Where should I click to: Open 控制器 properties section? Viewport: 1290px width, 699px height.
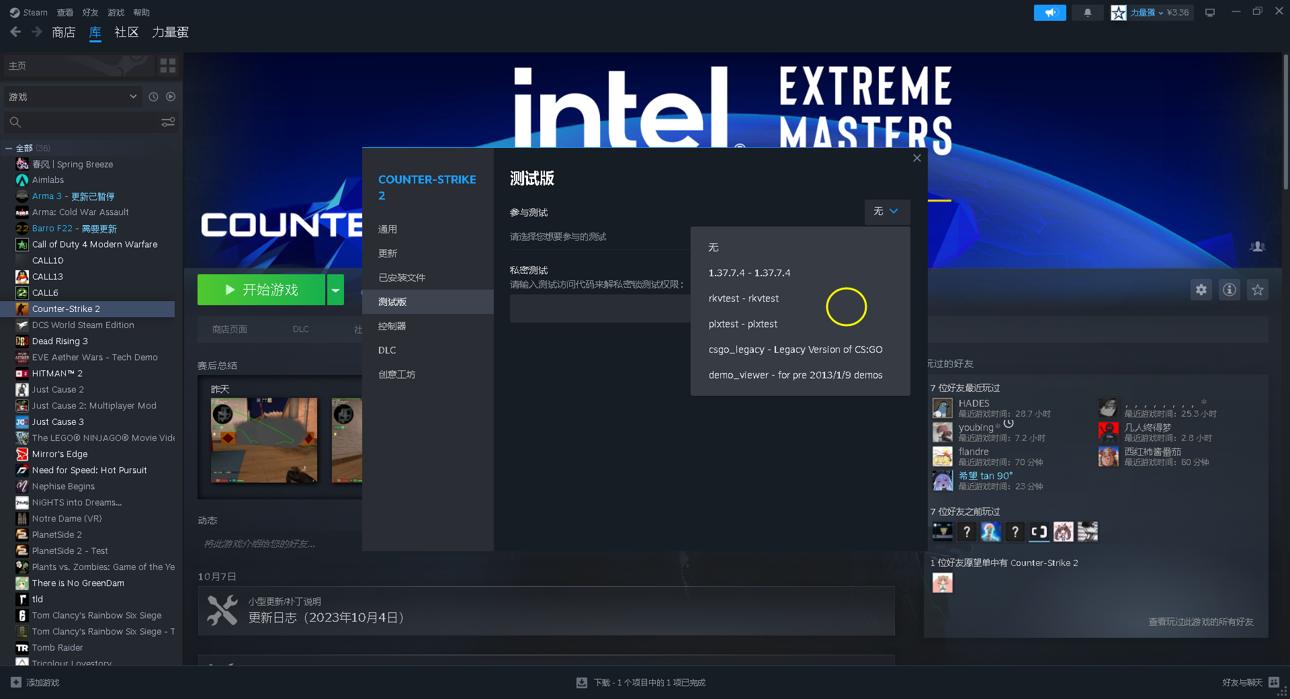click(428, 326)
